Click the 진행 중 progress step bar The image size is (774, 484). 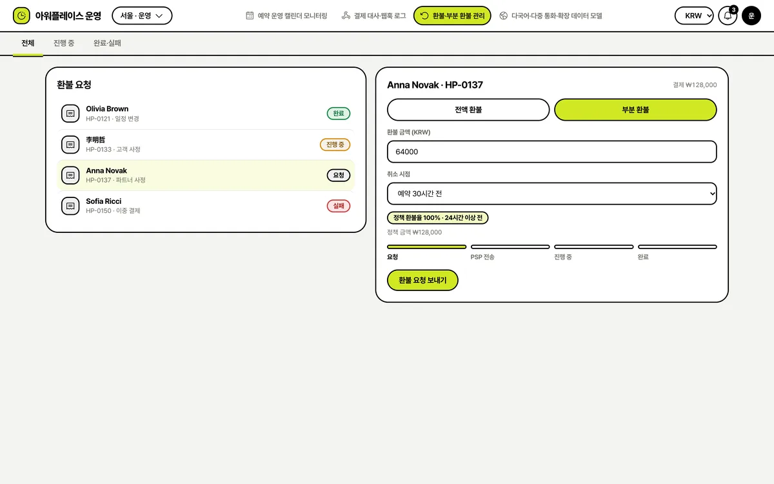594,247
